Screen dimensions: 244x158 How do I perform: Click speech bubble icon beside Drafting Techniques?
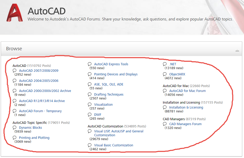pyautogui.click(x=89, y=95)
